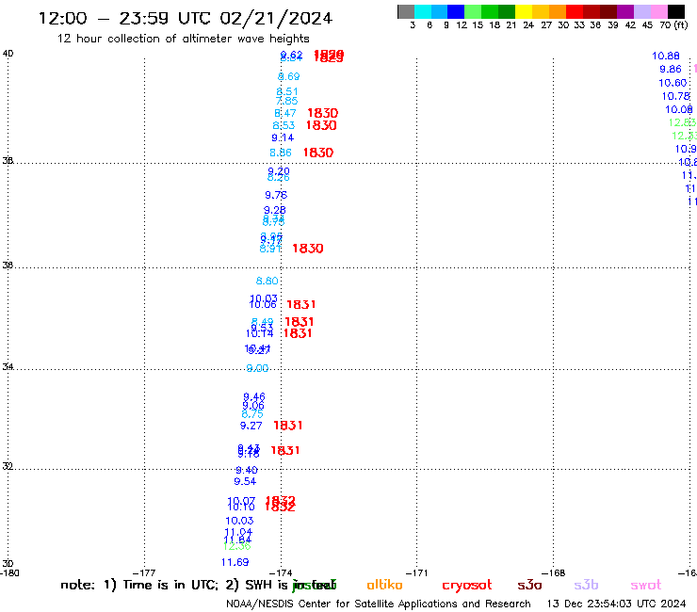
Task: Click the 1830 timestamp beside 8.91
Action: [308, 249]
